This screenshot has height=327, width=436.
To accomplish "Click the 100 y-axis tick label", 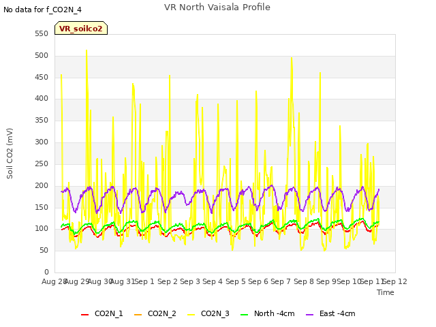I will tap(42, 229).
